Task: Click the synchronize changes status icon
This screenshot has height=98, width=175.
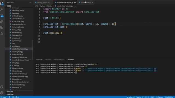Action: (x=10, y=97)
